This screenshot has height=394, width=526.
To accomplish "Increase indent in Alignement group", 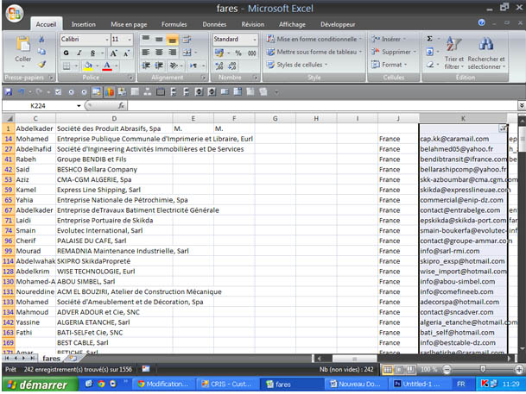I will pyautogui.click(x=159, y=66).
